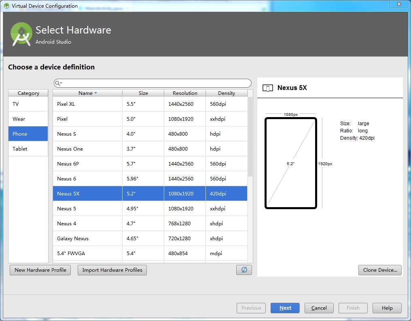Click the Cancel button

tap(319, 308)
